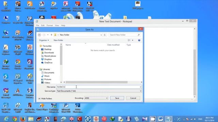Select Desktop under Favourites
Viewport: 218px width, 122px height.
point(46,49)
